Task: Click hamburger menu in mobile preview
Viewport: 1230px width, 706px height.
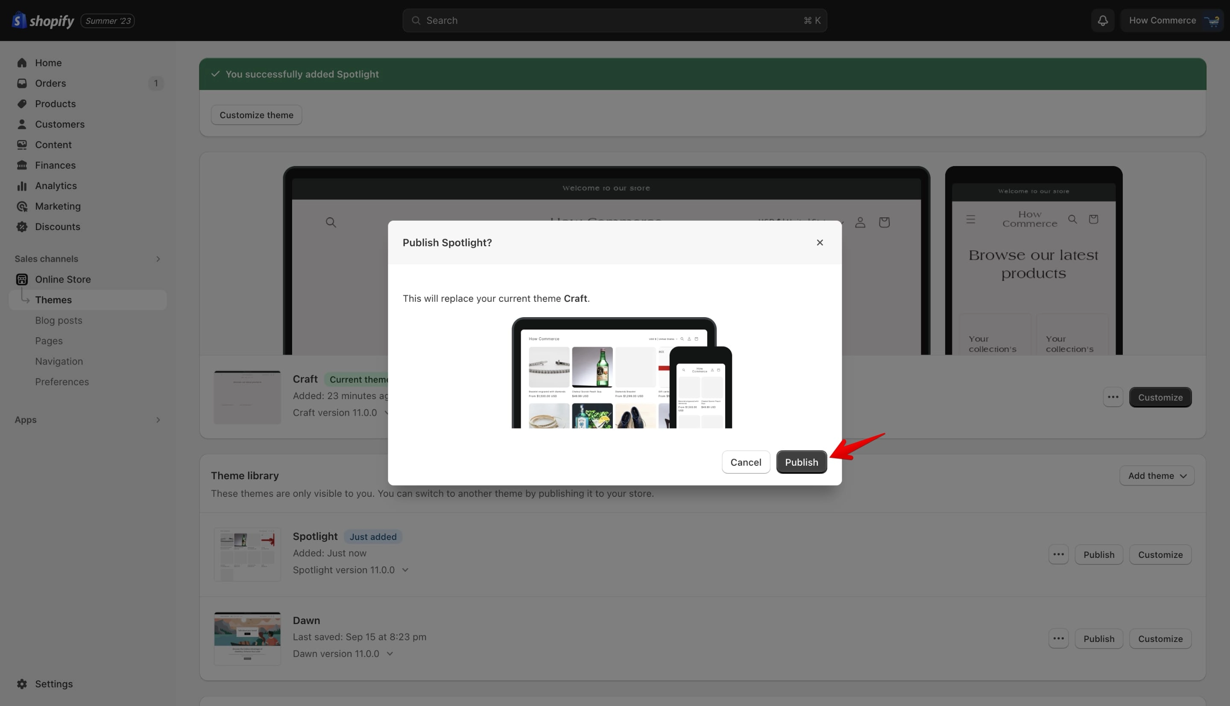Action: [970, 219]
